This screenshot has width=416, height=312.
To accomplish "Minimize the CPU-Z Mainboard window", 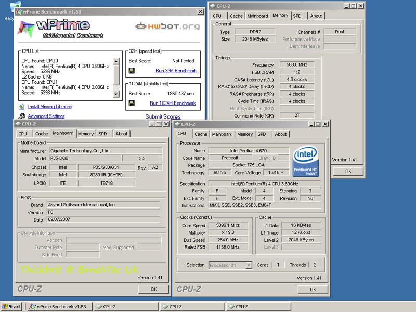I will tap(152, 124).
